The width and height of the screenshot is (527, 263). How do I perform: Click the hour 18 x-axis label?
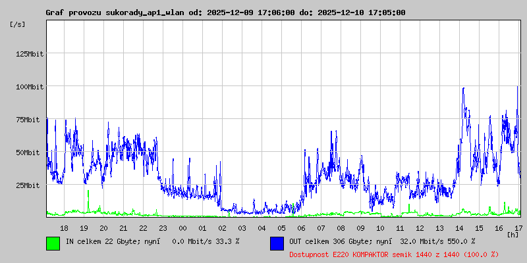64,228
